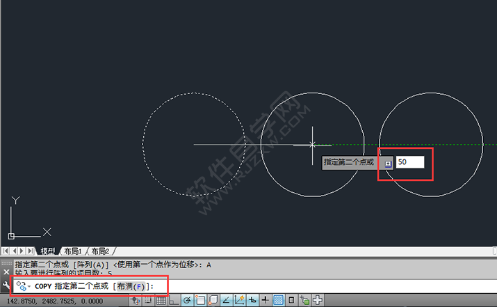
Task: Toggle Dynamic UCS status icon
Action: (239, 300)
